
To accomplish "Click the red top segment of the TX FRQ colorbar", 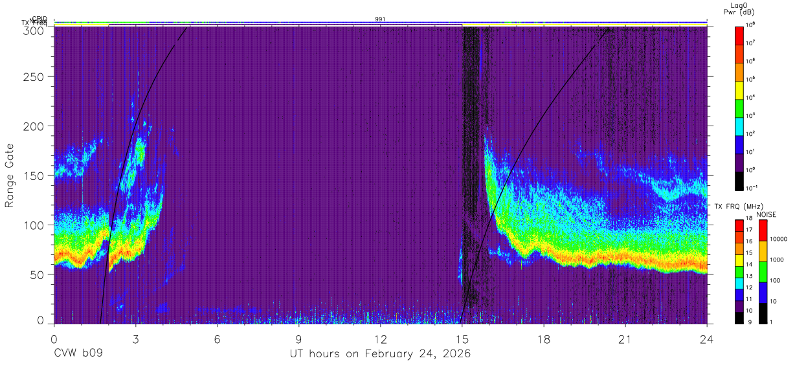I will click(x=738, y=227).
